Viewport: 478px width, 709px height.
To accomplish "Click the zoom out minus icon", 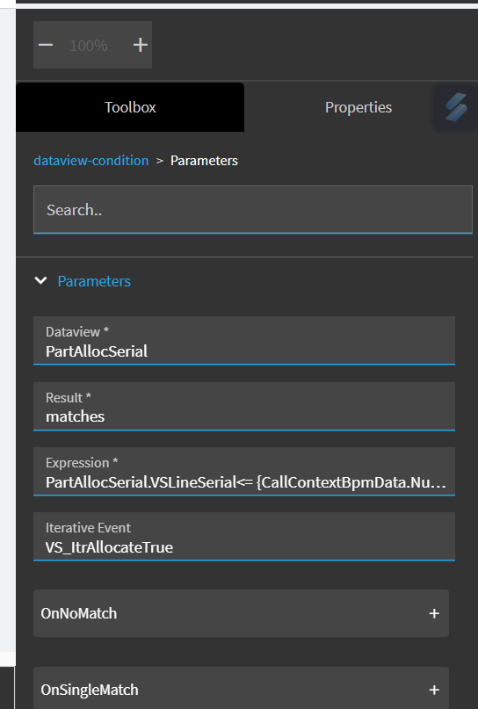I will coord(46,45).
